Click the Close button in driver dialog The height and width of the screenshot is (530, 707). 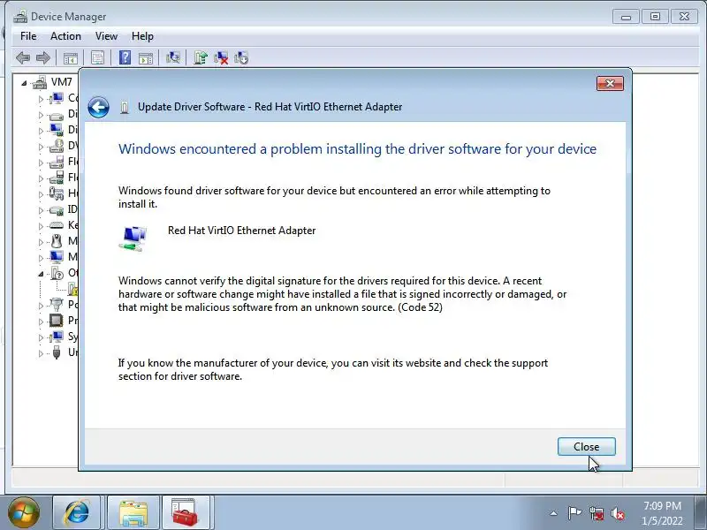point(586,447)
